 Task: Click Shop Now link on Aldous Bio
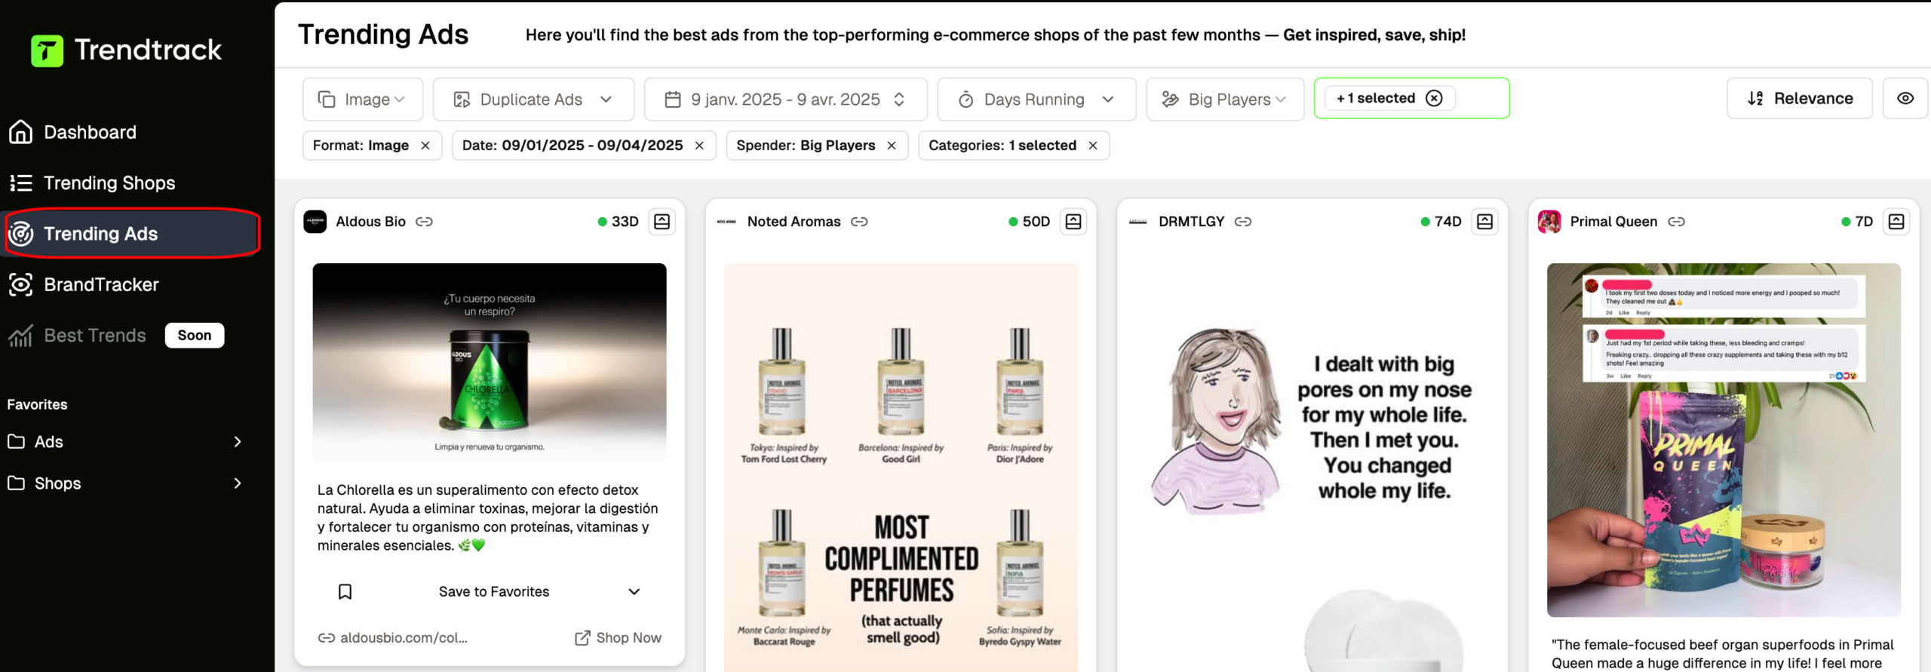[618, 637]
